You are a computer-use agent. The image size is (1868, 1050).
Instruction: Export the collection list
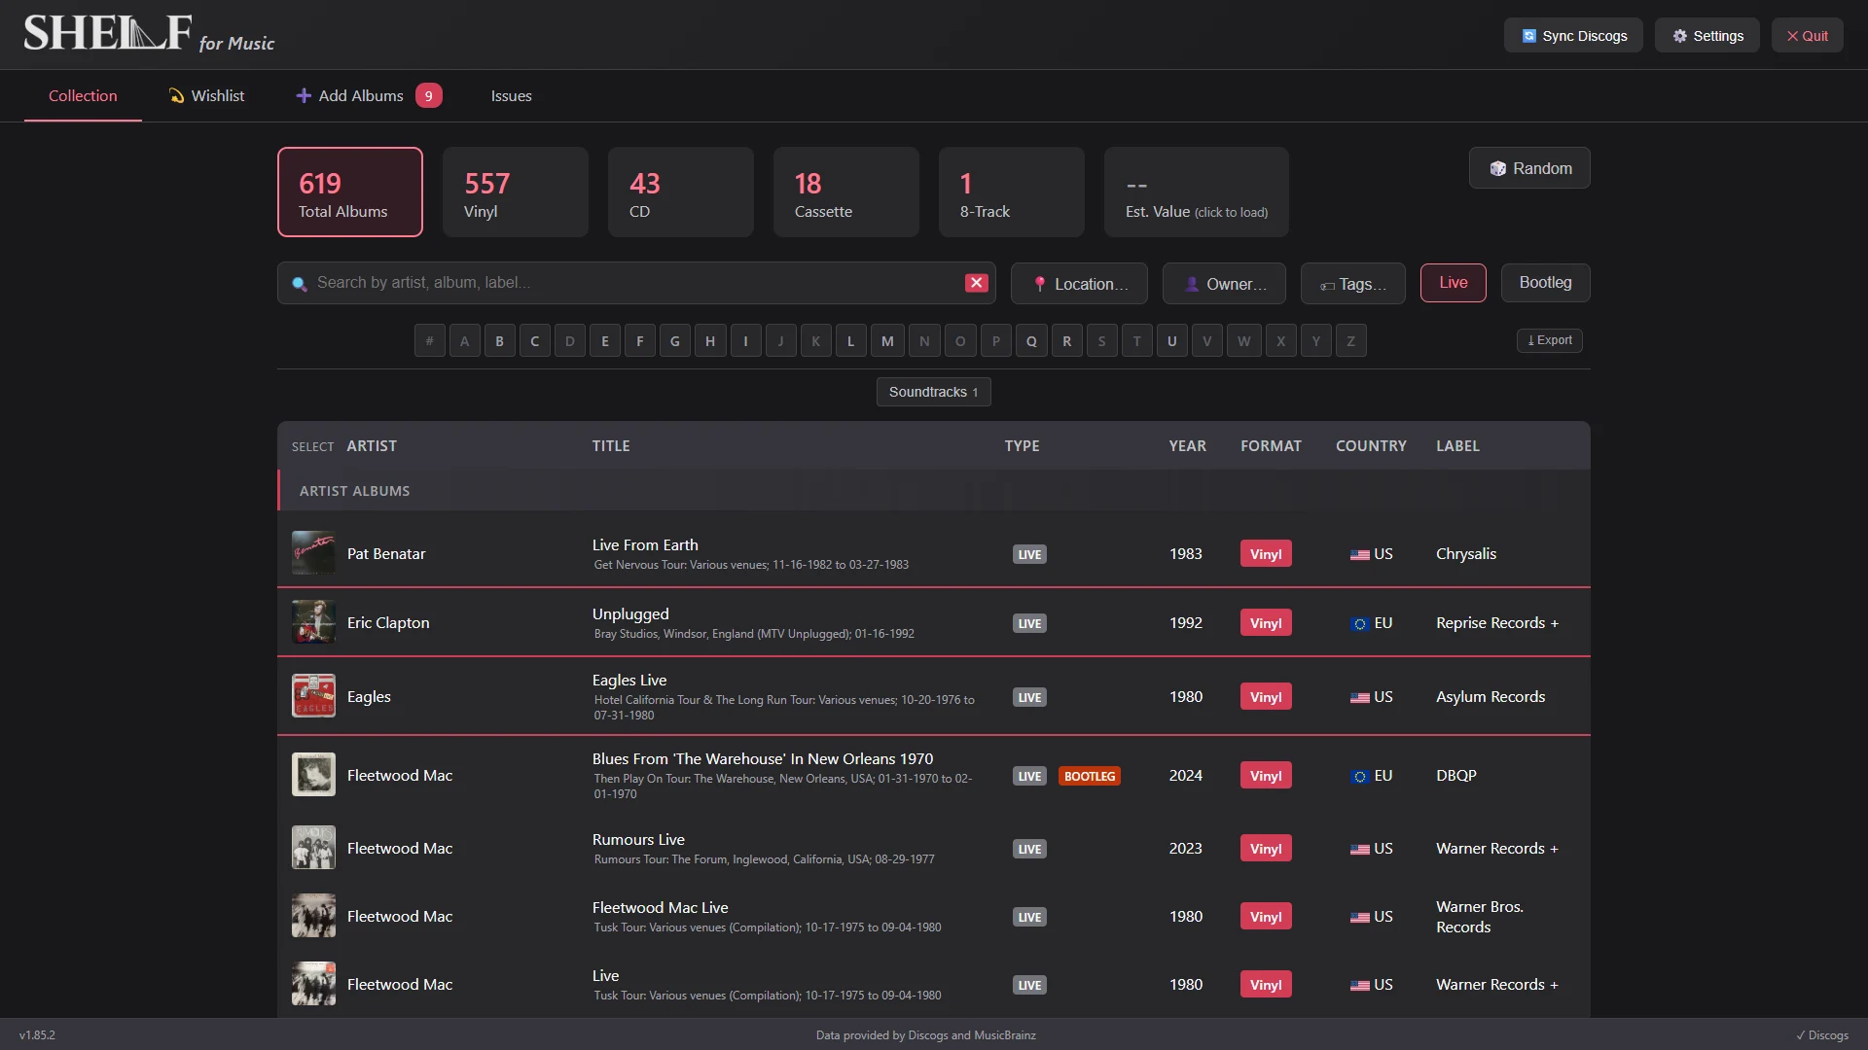tap(1550, 340)
